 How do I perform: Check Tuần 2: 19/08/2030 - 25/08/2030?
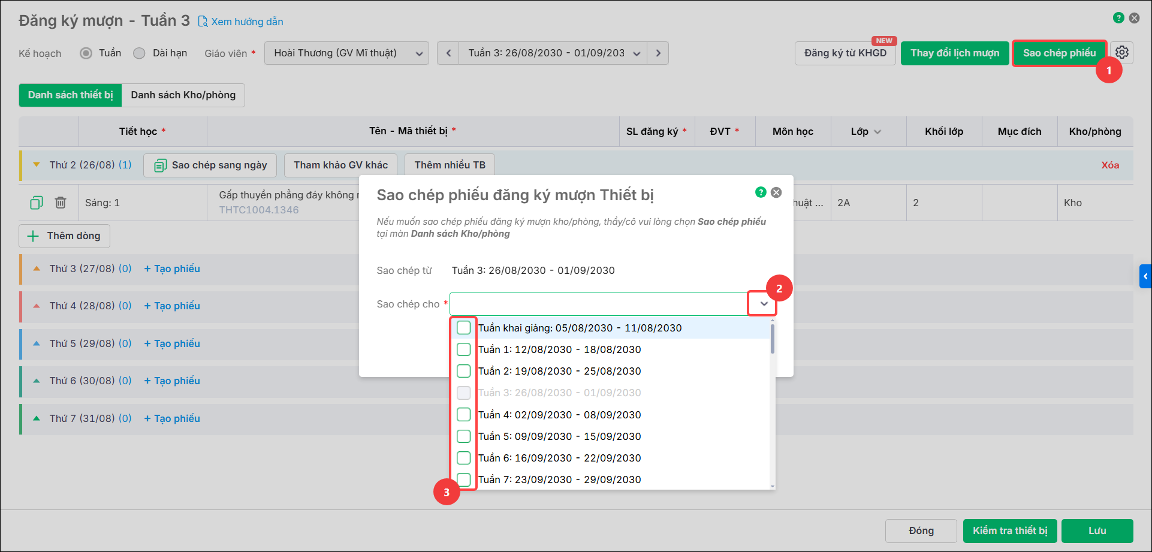pyautogui.click(x=463, y=371)
